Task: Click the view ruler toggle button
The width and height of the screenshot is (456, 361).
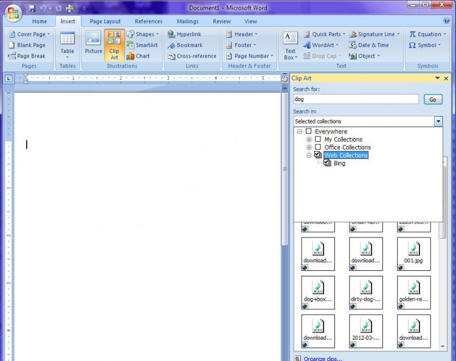Action: point(285,79)
